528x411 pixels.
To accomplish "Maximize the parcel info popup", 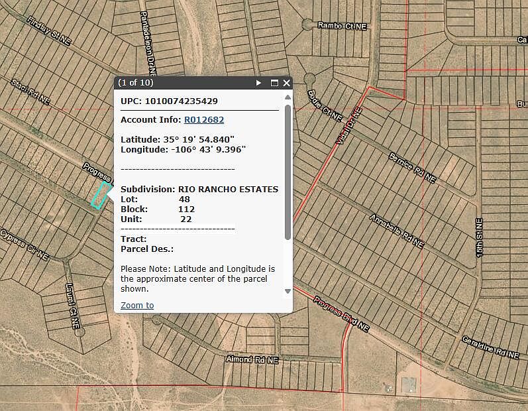I will (274, 83).
